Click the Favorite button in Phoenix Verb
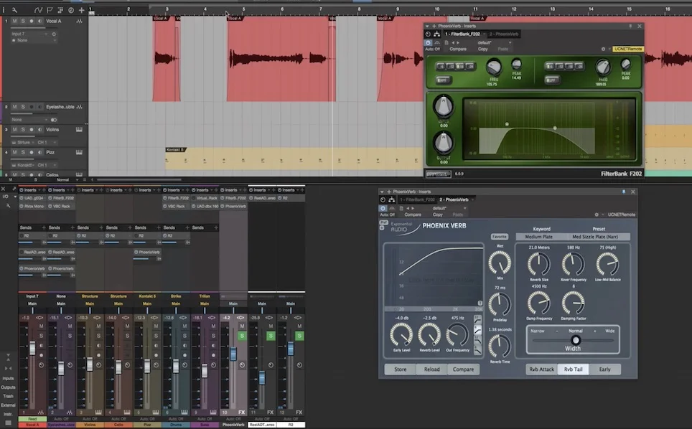Viewport: 692px width, 429px height. [x=499, y=237]
